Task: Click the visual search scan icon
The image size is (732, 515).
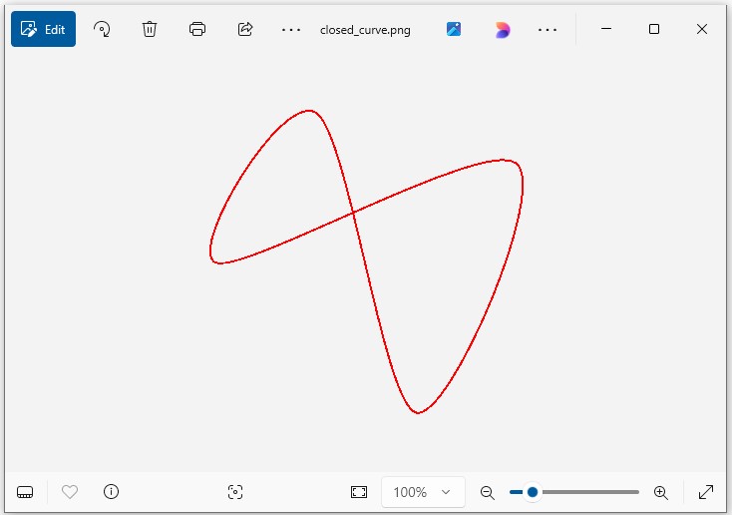Action: coord(235,492)
